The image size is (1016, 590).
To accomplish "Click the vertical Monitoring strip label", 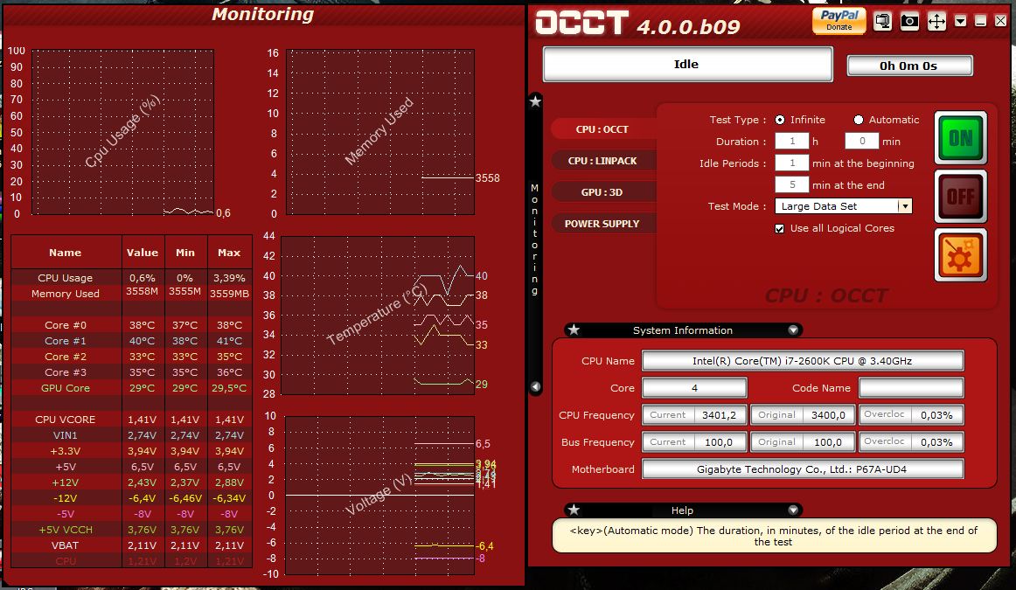I will (x=534, y=239).
